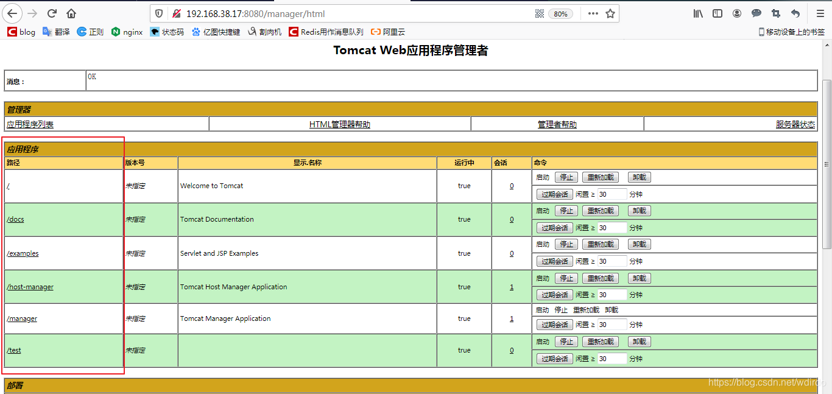The image size is (832, 394).
Task: Open the nginx bookmark
Action: (x=127, y=32)
